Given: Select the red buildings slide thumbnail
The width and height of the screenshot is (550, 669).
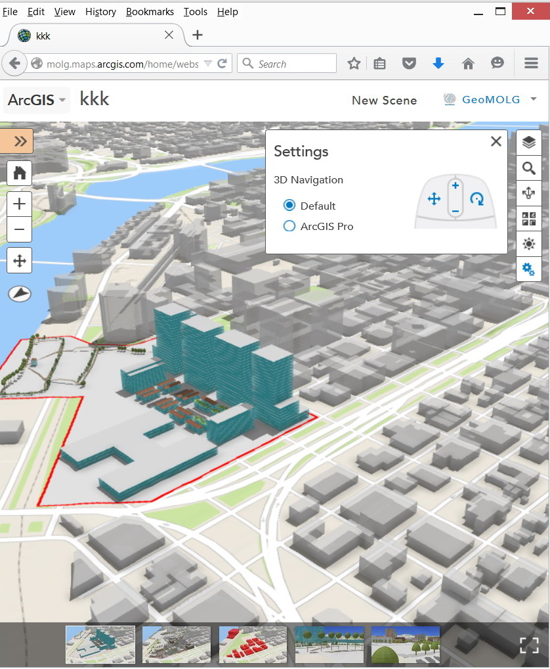Looking at the screenshot, I should coord(253,644).
